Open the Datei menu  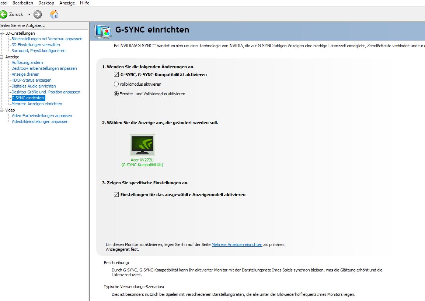pos(4,3)
